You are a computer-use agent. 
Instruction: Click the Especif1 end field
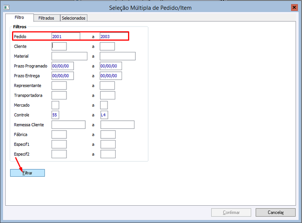(x=108, y=144)
